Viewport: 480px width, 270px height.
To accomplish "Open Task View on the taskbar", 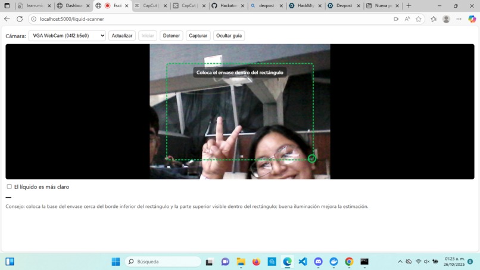I will coord(209,262).
